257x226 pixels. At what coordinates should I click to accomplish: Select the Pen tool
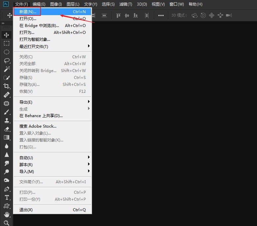pyautogui.click(x=7, y=189)
